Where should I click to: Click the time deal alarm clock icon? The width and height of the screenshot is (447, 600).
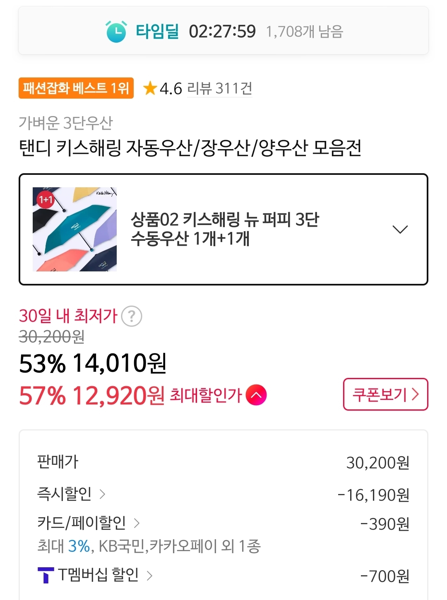pyautogui.click(x=116, y=31)
